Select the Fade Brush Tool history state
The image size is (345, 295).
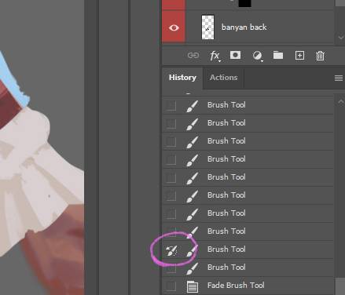(248, 286)
